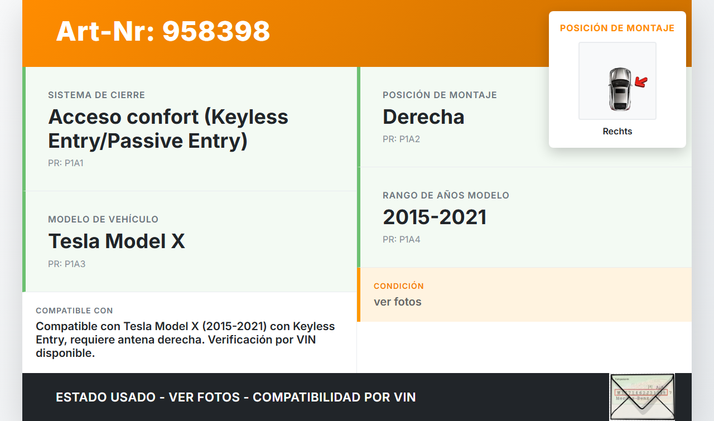Click the PR: P1A3 code
Screen dimensions: 714x421
pos(67,264)
